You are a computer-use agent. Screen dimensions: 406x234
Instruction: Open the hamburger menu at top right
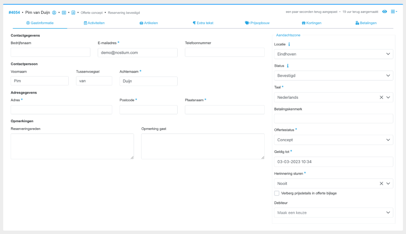394,12
